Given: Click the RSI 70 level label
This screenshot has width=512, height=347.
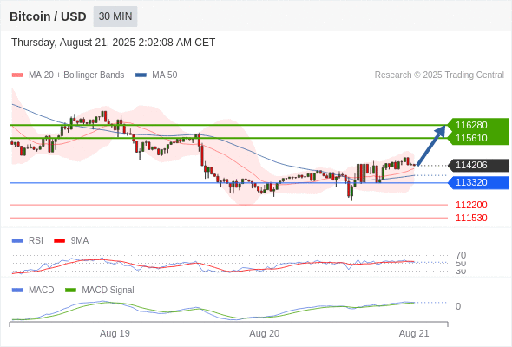Looking at the screenshot, I should [461, 255].
